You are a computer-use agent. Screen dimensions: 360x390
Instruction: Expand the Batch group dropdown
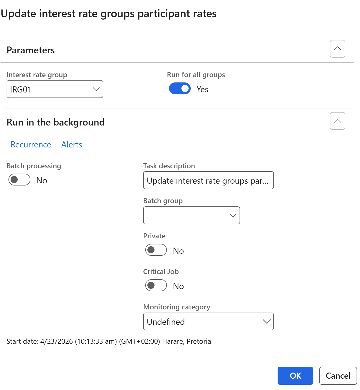[191, 215]
